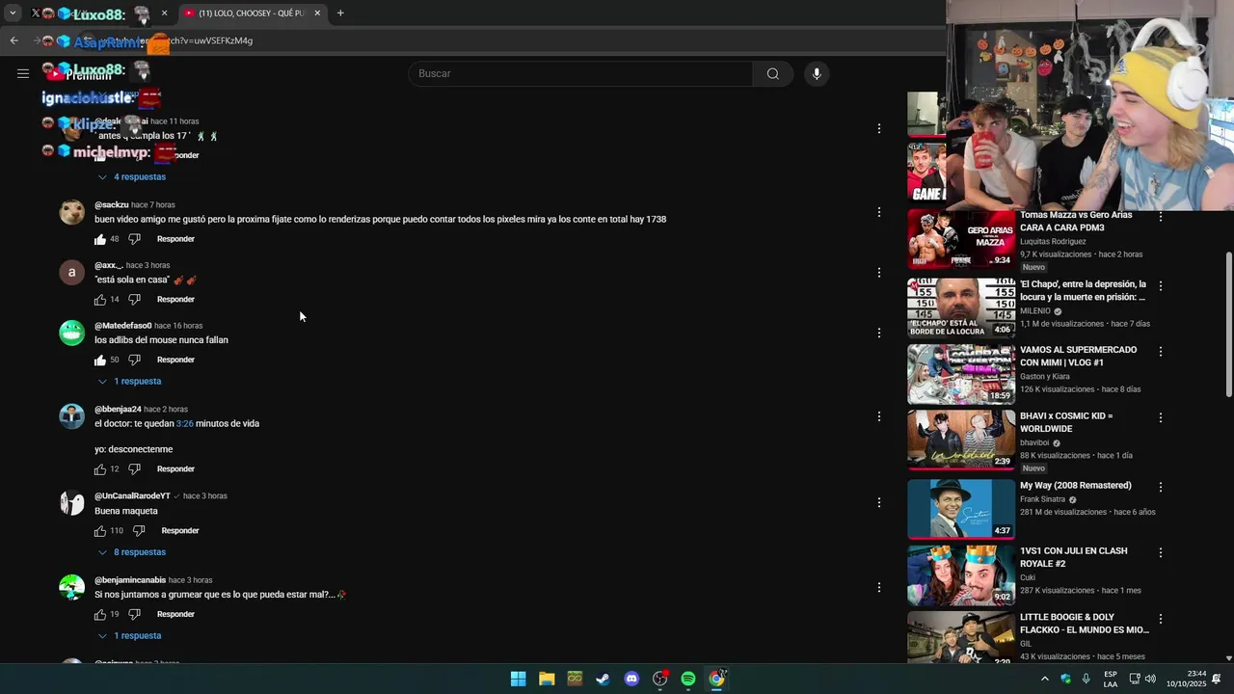The width and height of the screenshot is (1234, 694).
Task: Open options menu for @sackzu comment
Action: point(878,212)
